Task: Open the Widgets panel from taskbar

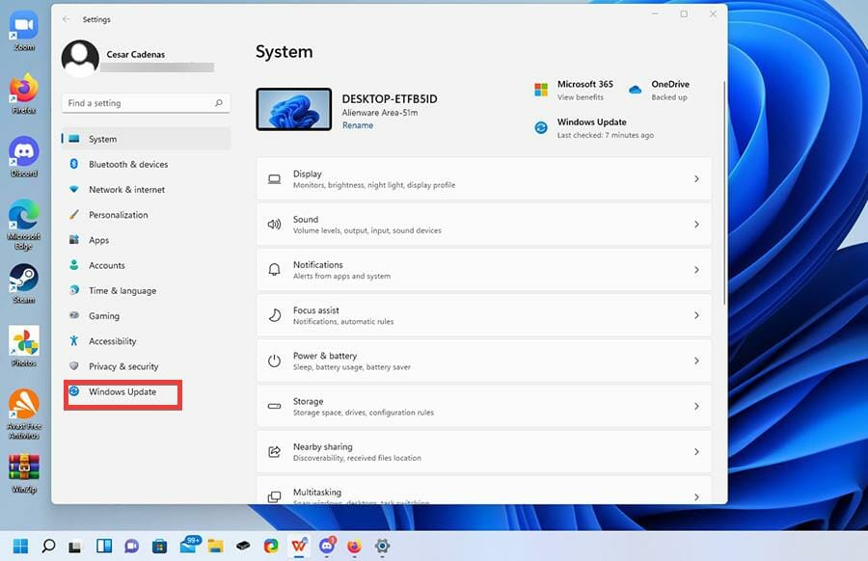Action: (103, 547)
